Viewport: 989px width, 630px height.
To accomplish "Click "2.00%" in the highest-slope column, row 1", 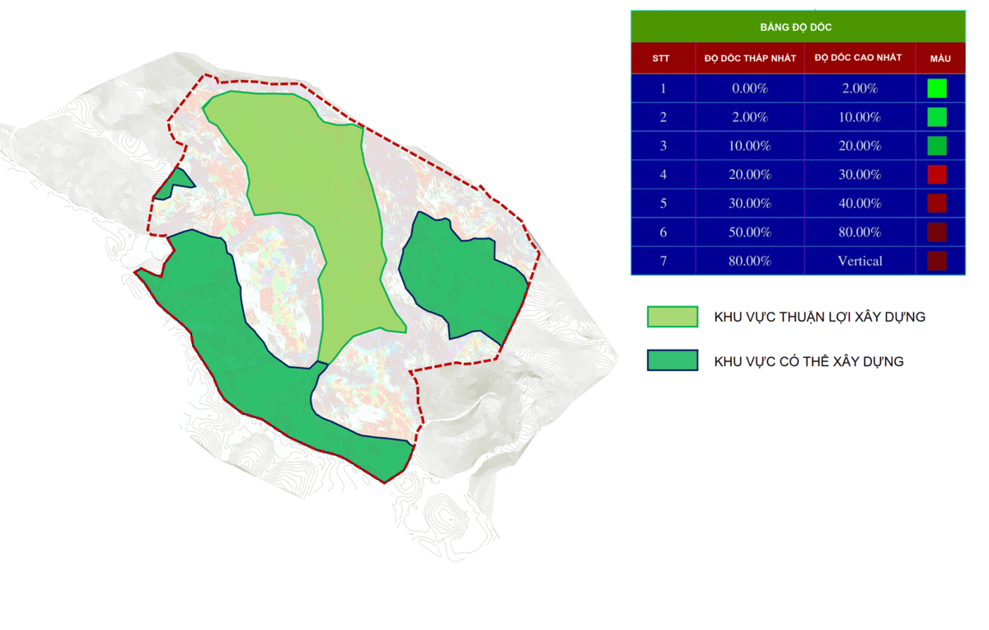I will [860, 88].
